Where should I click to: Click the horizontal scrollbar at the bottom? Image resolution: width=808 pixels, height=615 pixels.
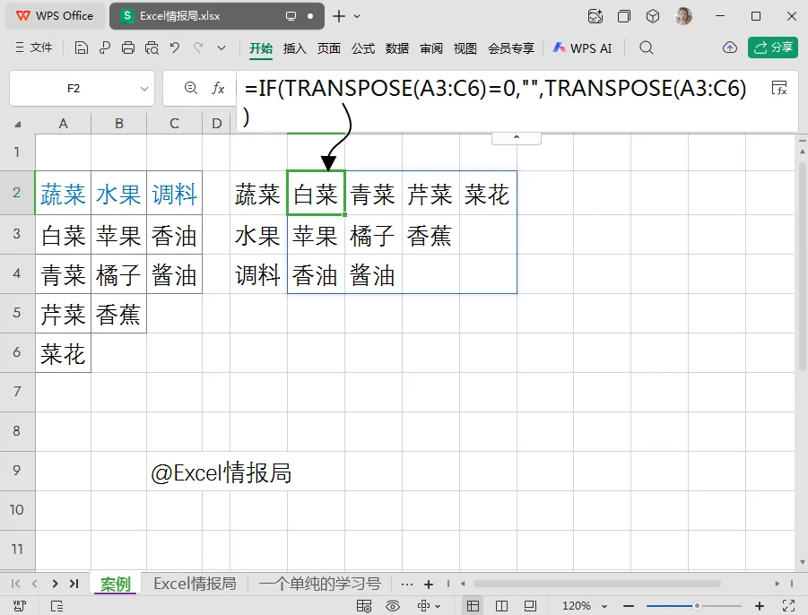tap(596, 584)
